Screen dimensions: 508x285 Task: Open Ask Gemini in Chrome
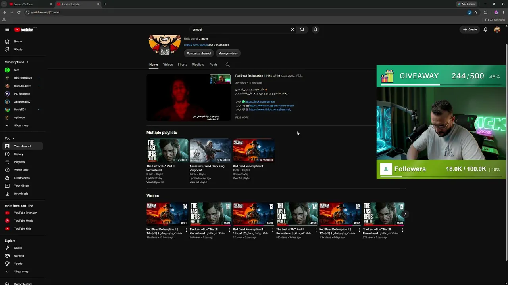466,4
